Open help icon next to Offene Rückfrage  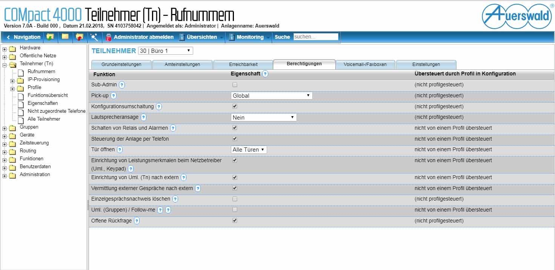coord(137,221)
